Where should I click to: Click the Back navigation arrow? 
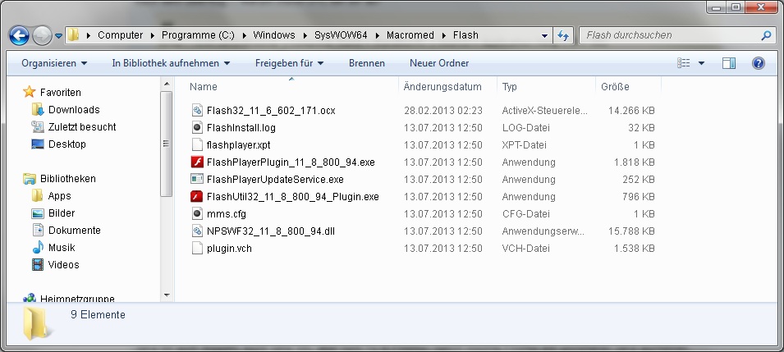pos(19,35)
